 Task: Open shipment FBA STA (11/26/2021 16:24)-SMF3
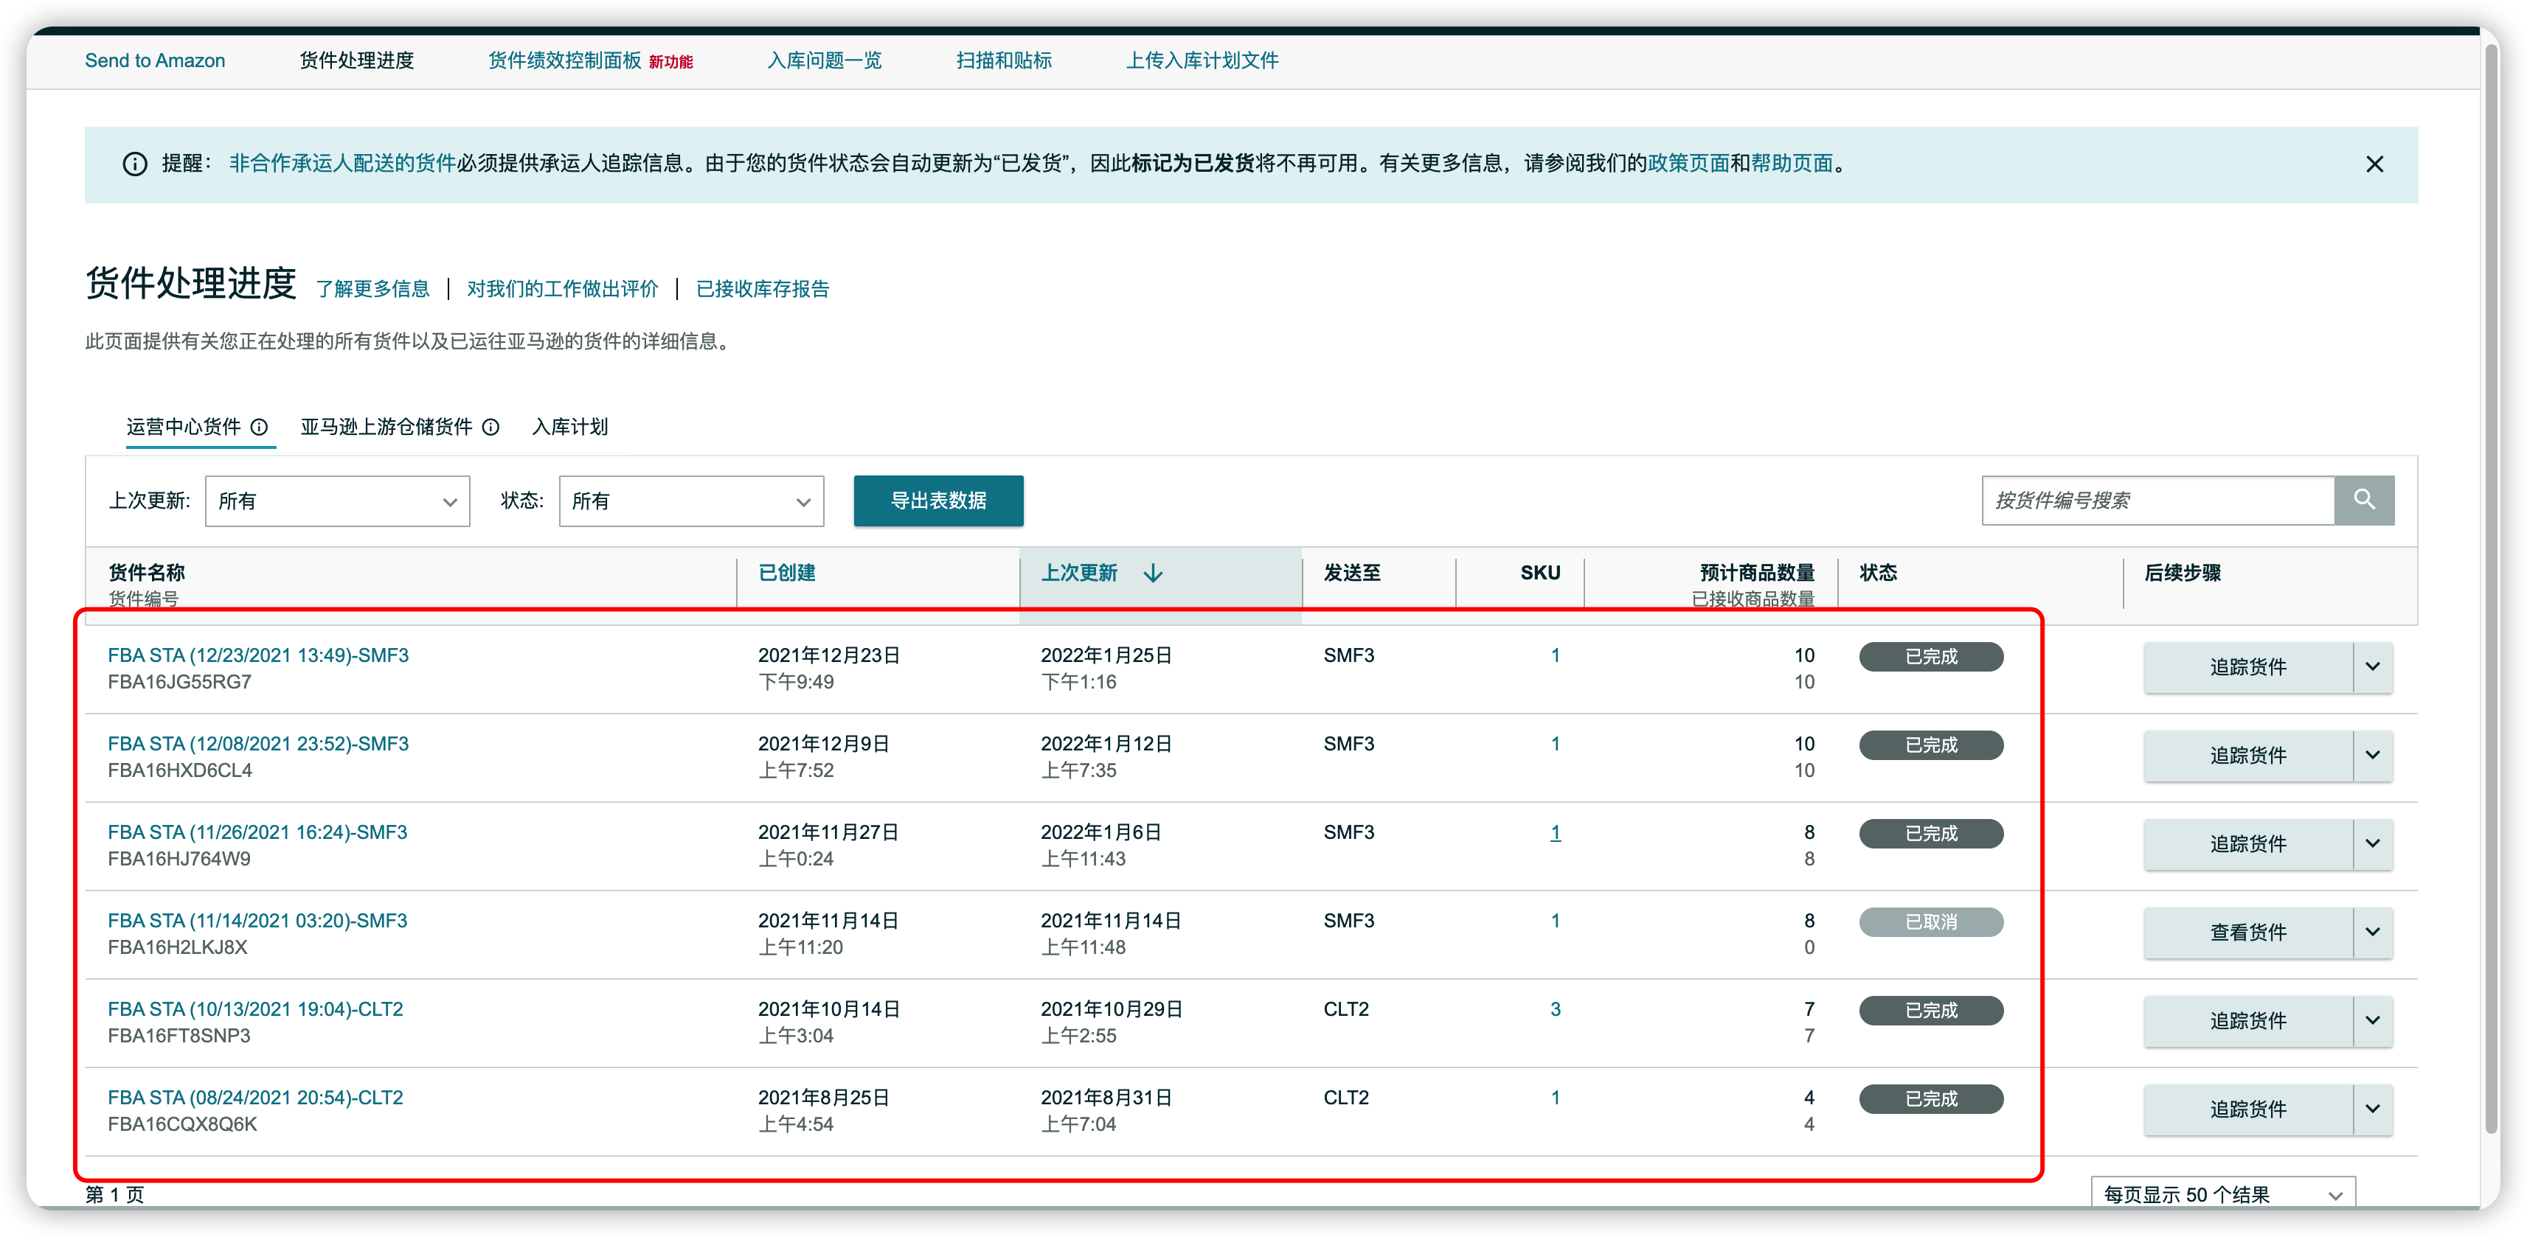pyautogui.click(x=257, y=832)
